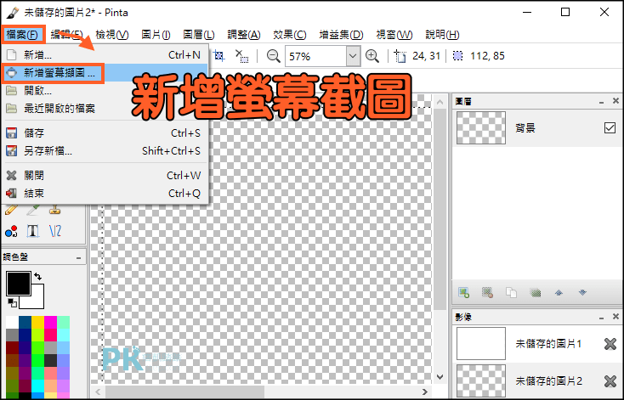
Task: Pick the magenta palette swatch
Action: coord(50,322)
